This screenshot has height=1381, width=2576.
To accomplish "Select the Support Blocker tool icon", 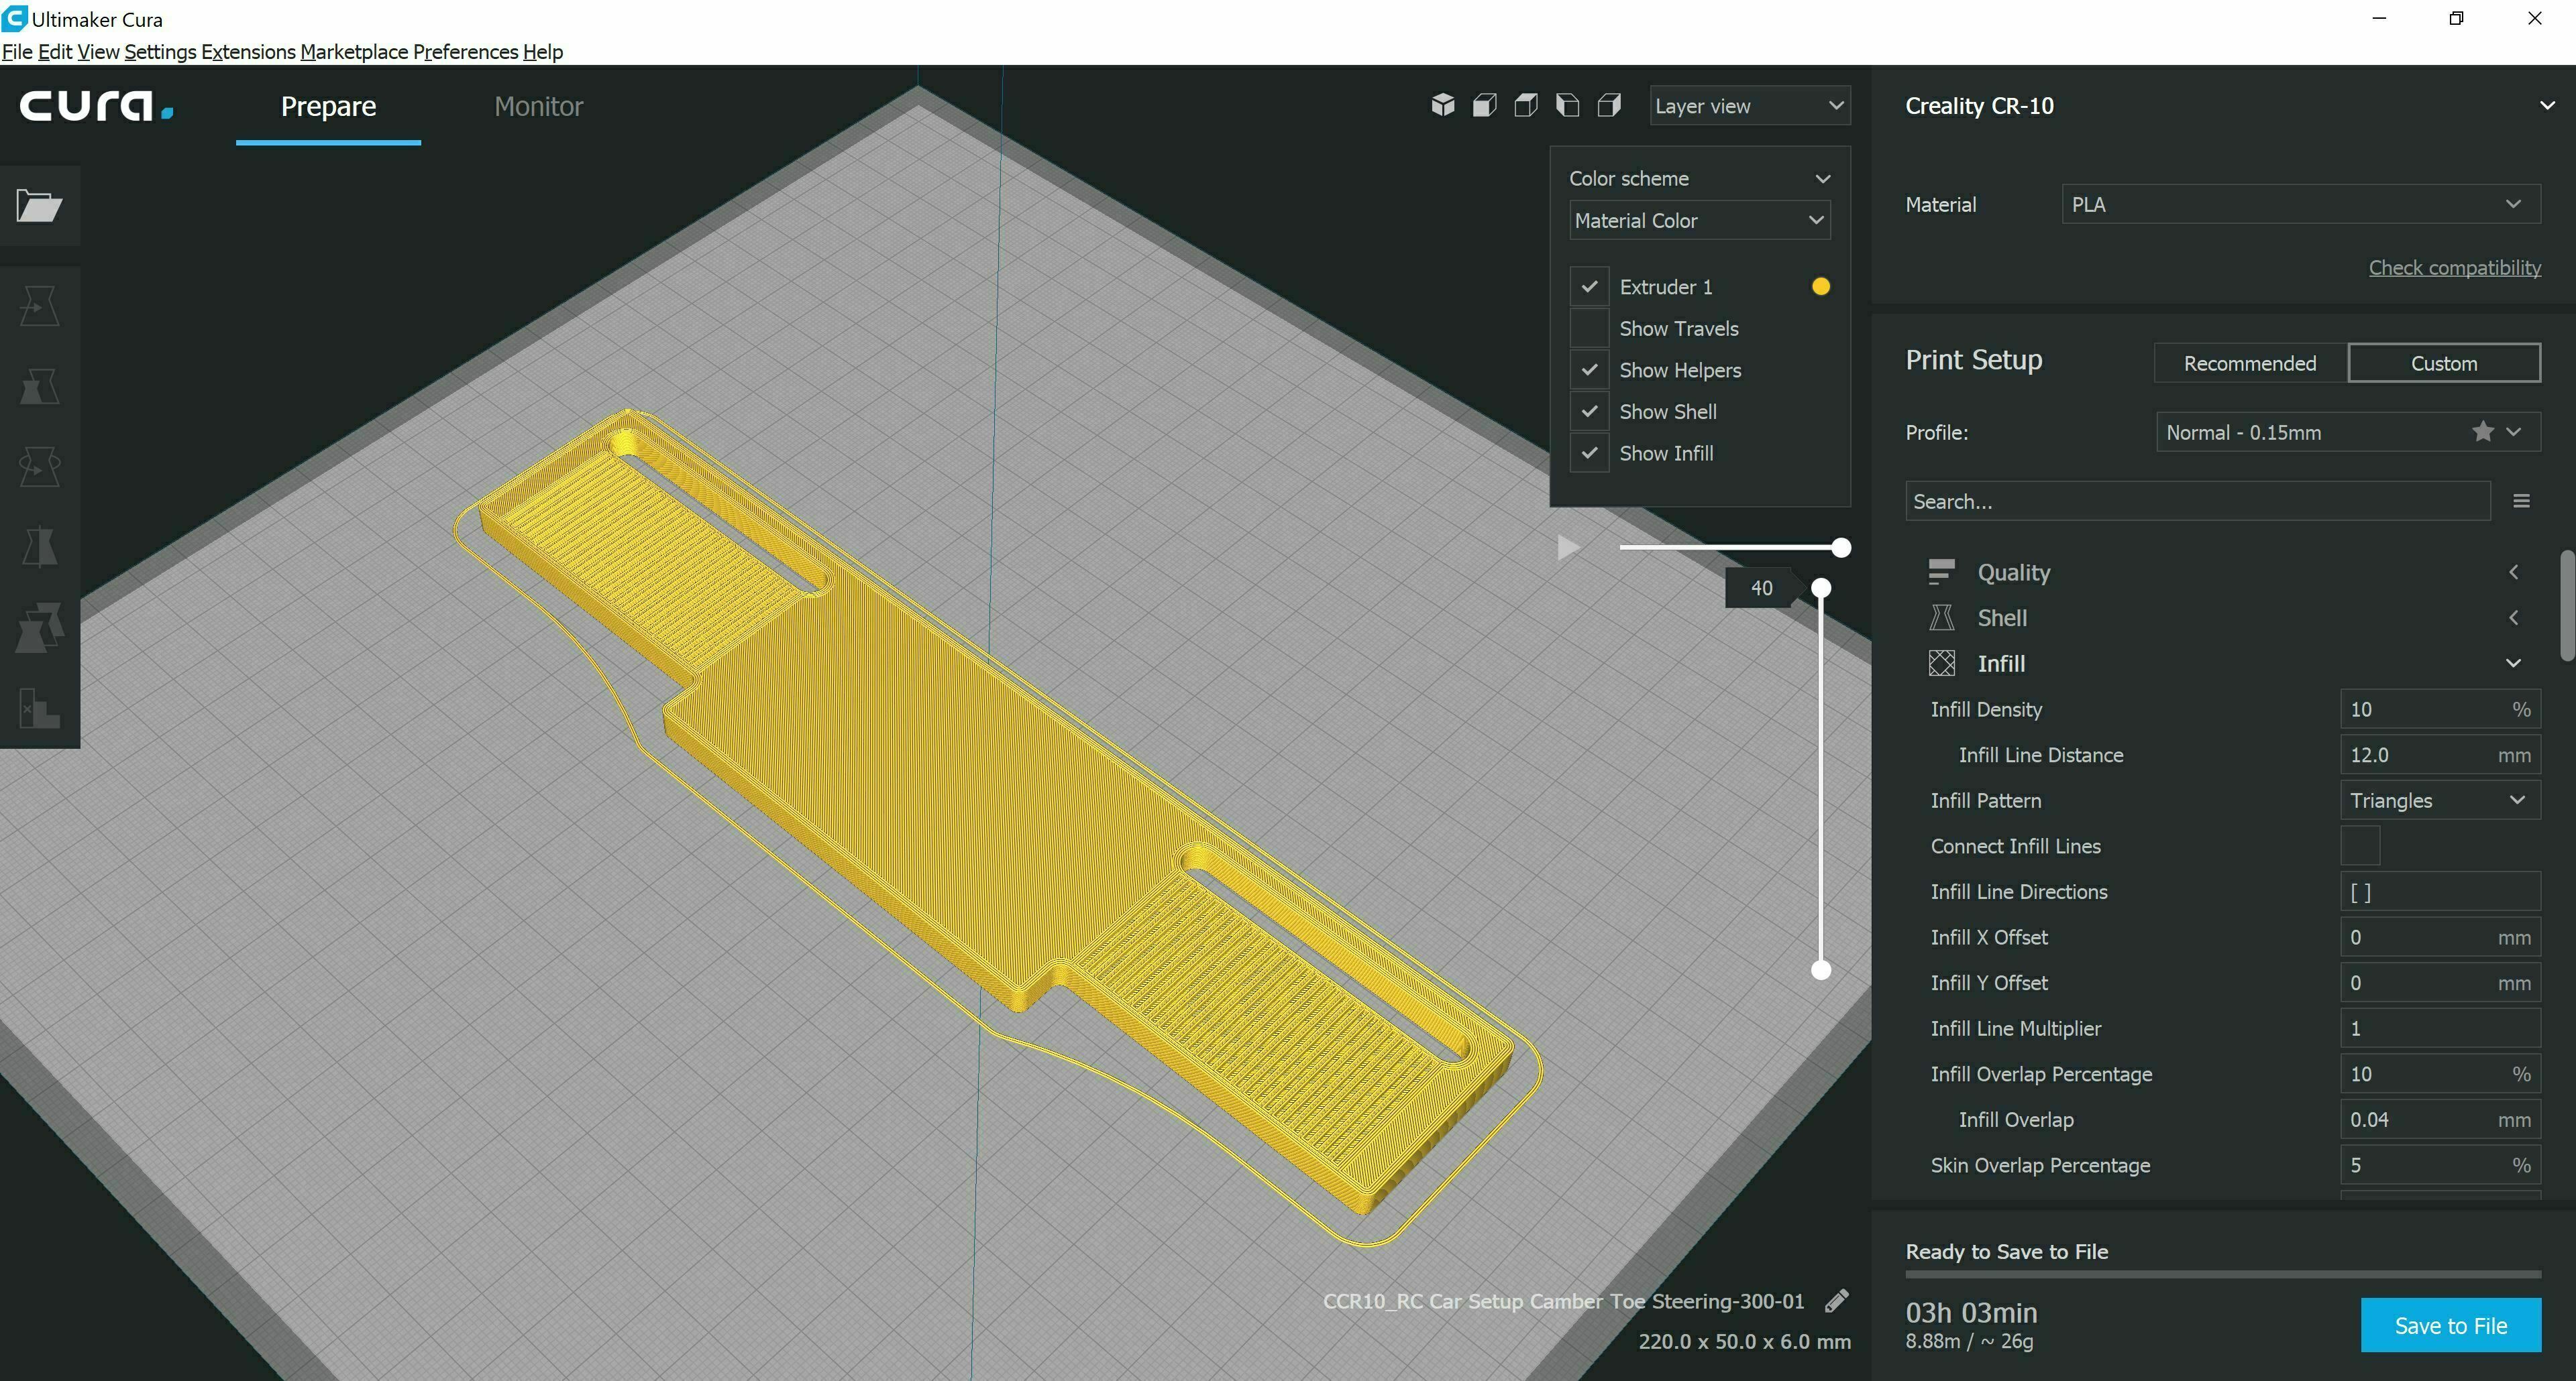I will point(39,709).
